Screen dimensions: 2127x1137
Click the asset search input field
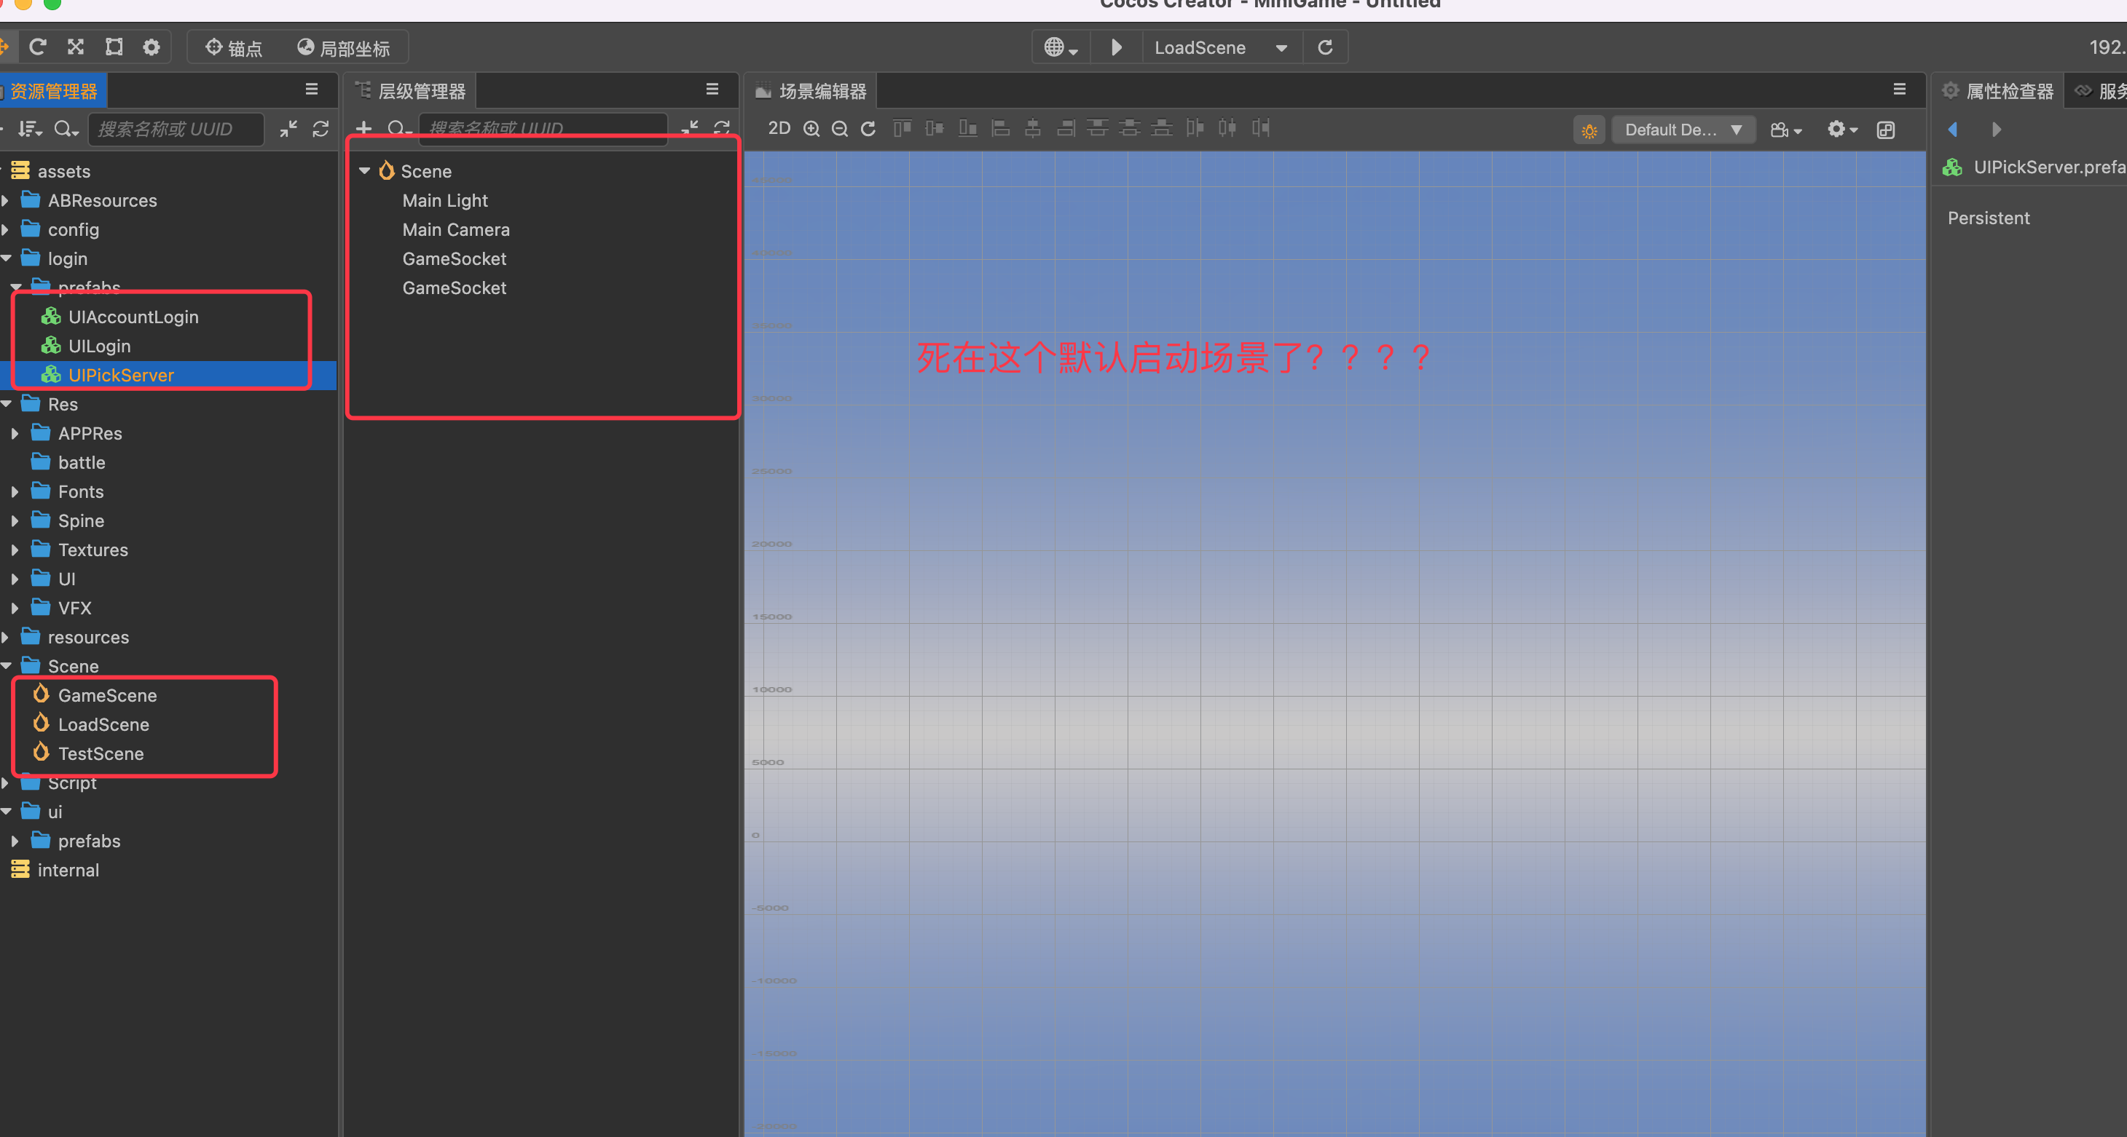click(x=176, y=130)
